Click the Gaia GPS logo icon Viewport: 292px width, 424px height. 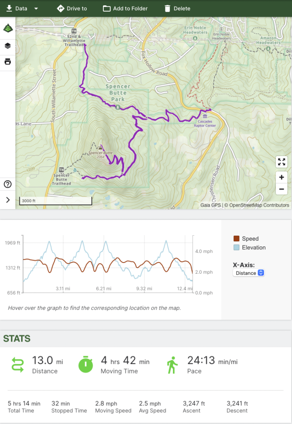pos(8,29)
